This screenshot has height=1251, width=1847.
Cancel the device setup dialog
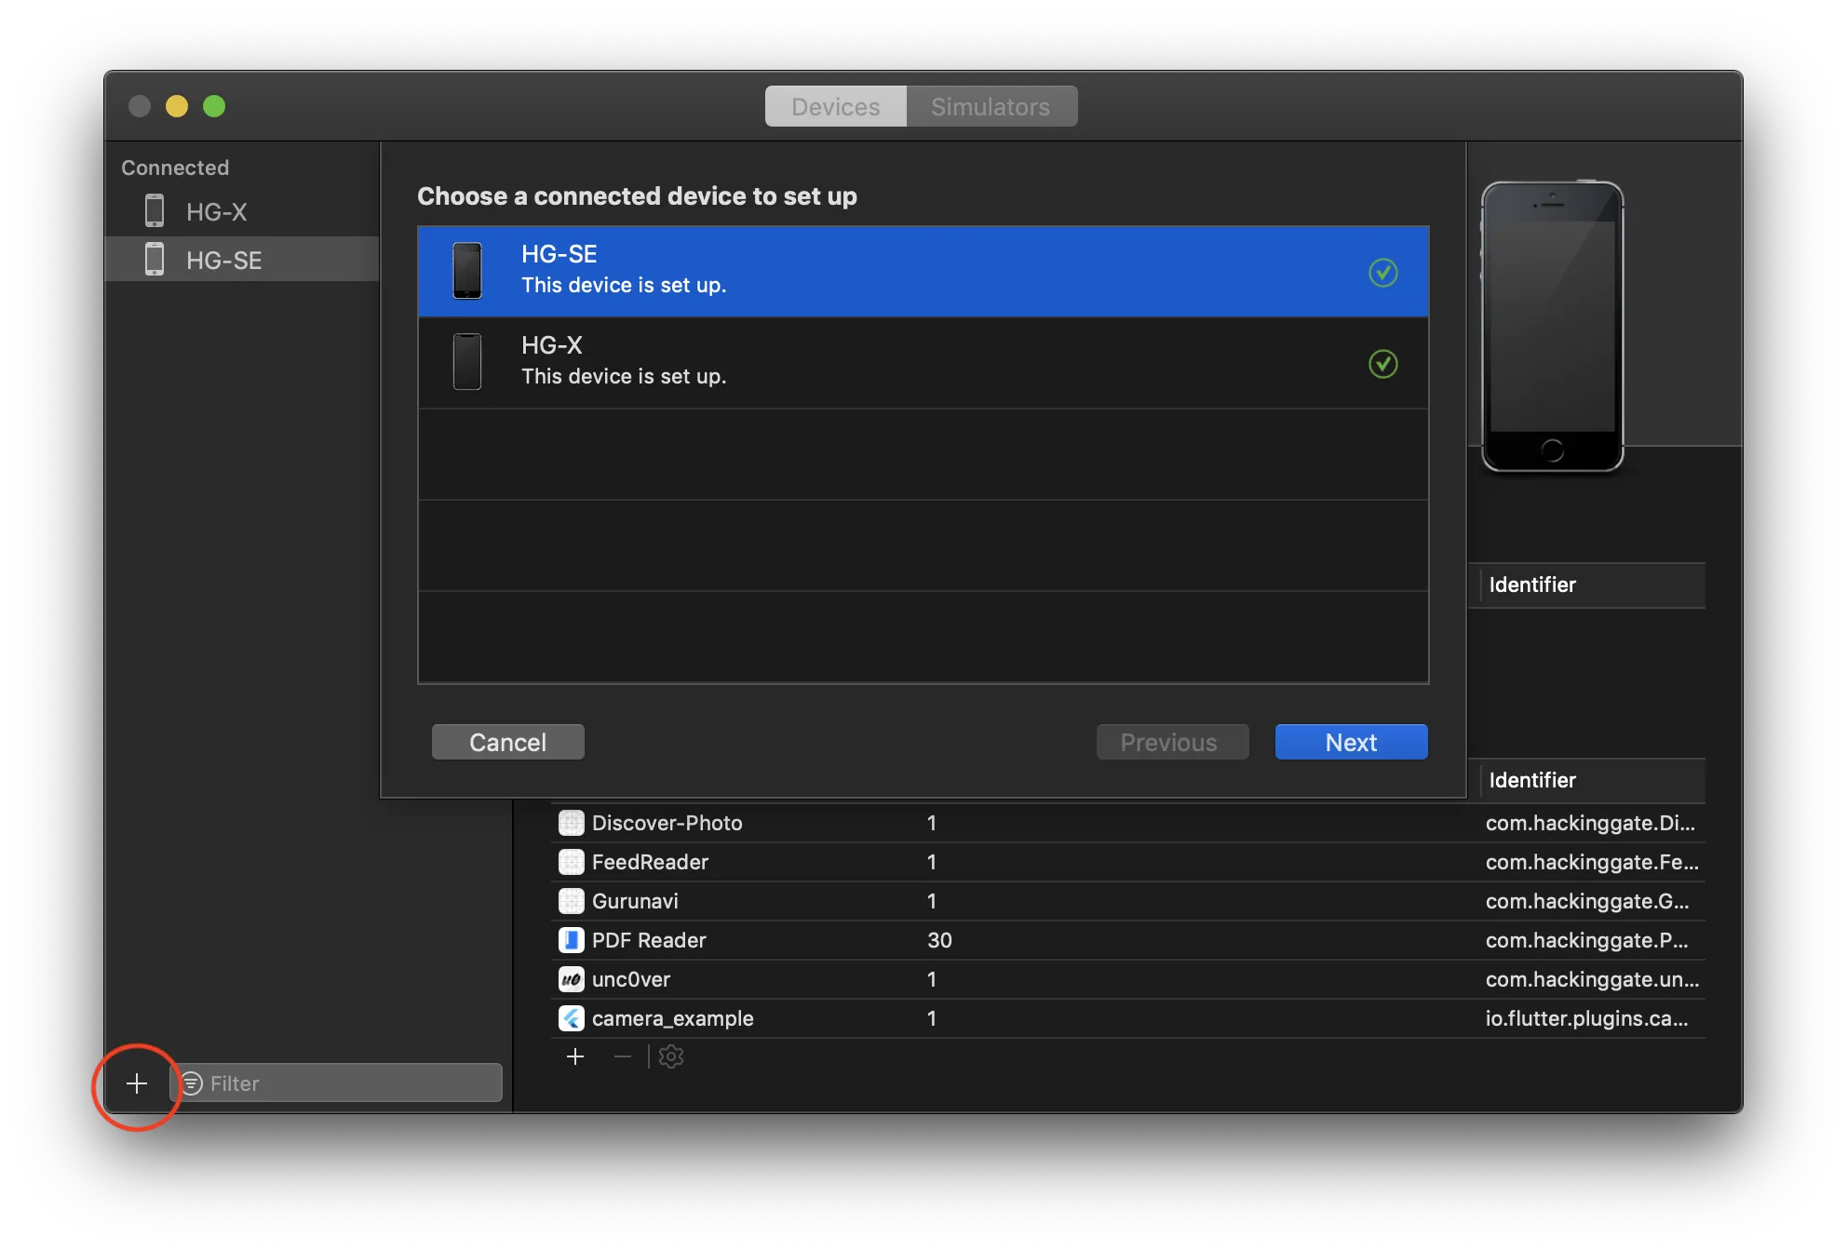point(507,742)
